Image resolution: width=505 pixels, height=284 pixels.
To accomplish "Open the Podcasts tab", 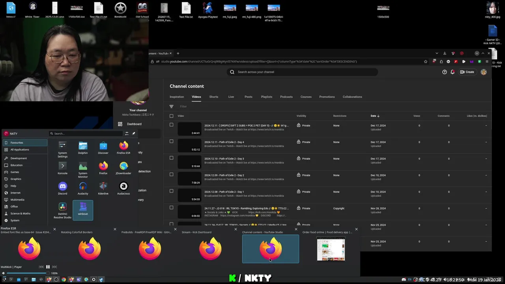I will point(286,97).
